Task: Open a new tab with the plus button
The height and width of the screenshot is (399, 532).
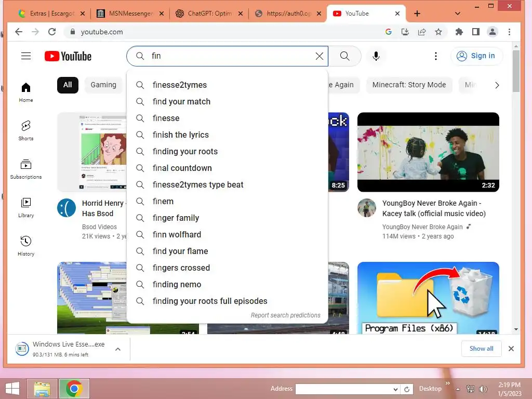Action: 417,14
